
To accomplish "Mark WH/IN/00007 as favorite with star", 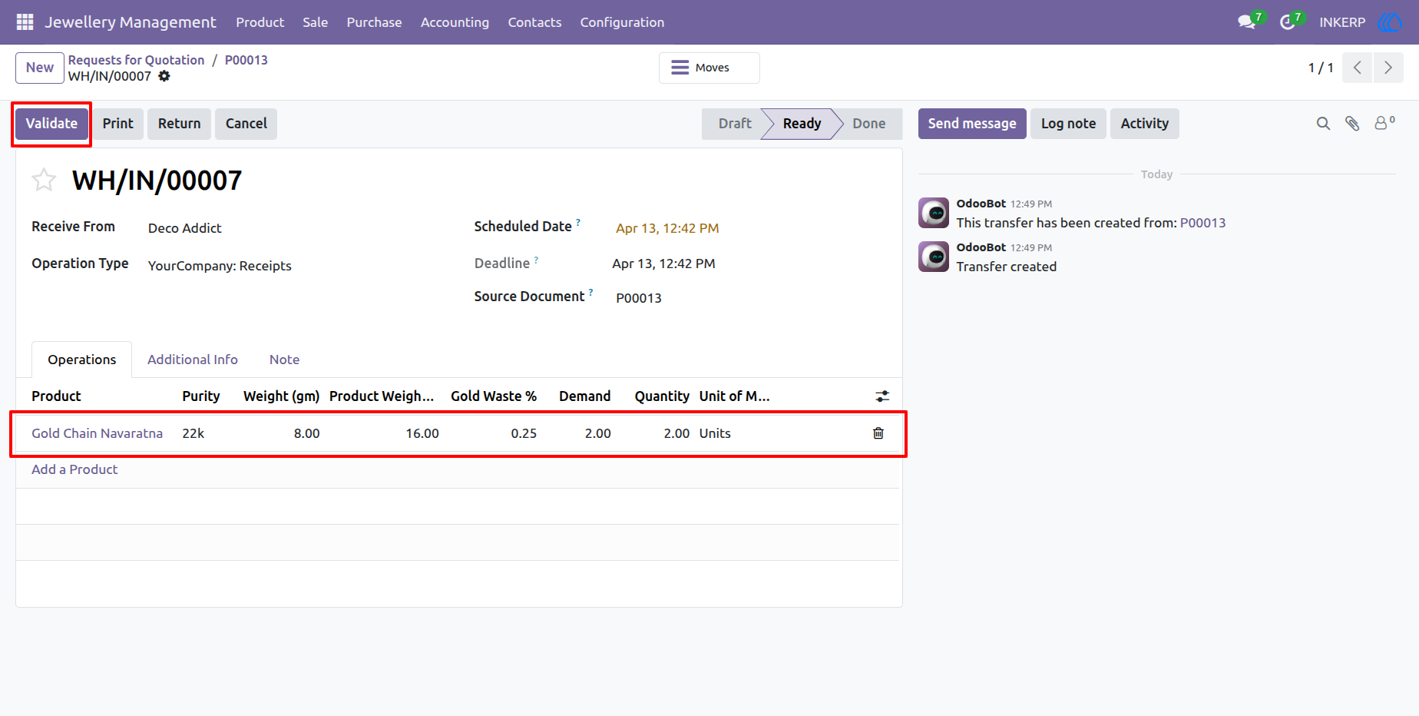I will [44, 180].
